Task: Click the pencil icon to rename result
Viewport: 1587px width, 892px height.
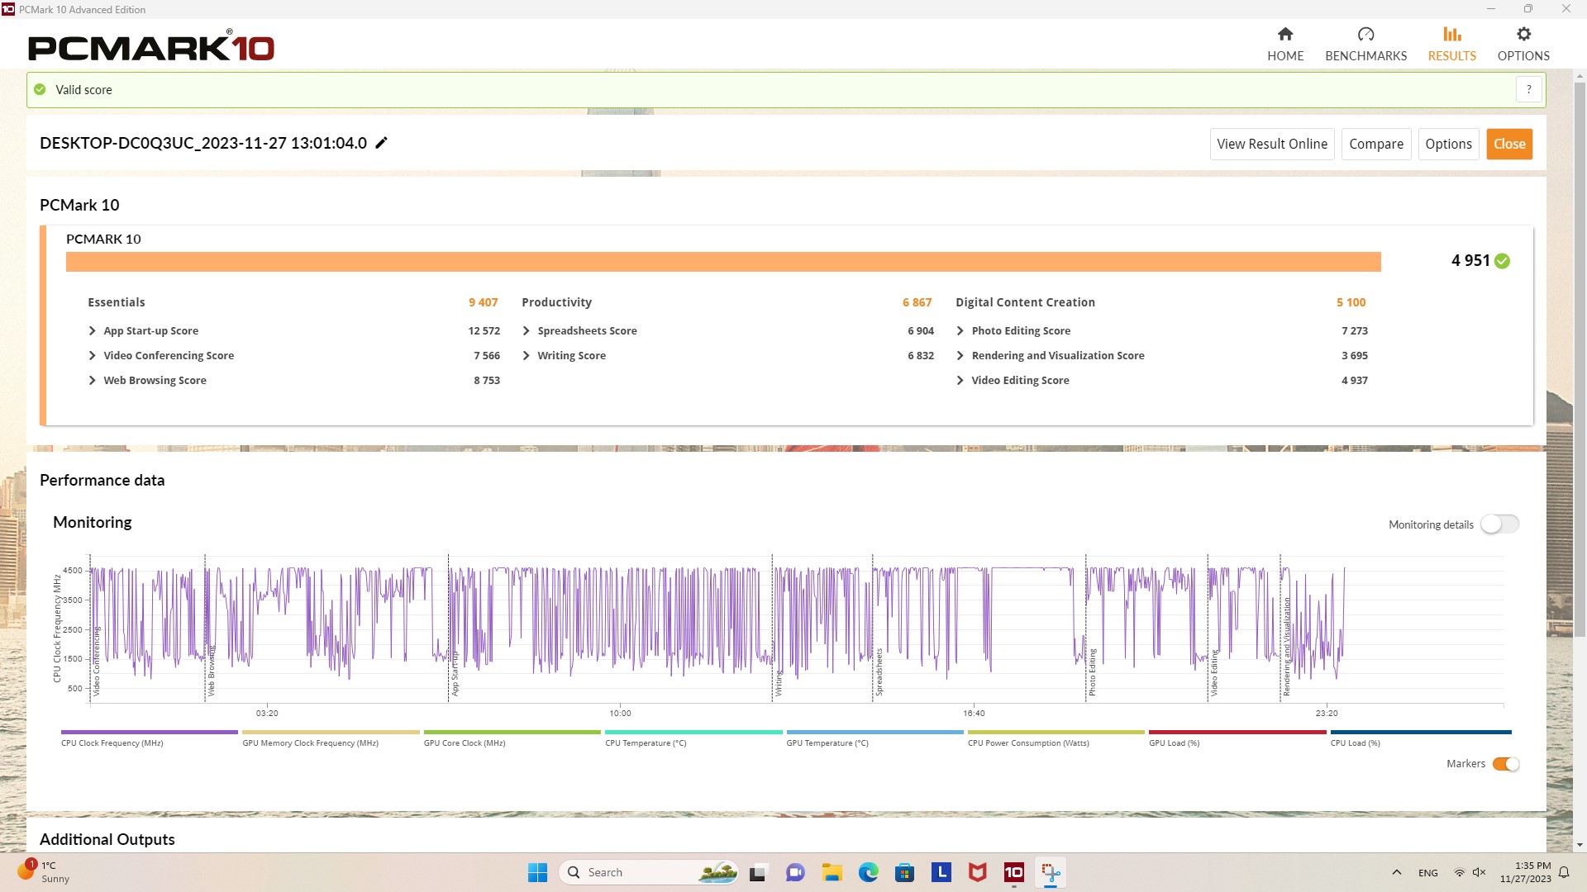Action: click(x=381, y=143)
